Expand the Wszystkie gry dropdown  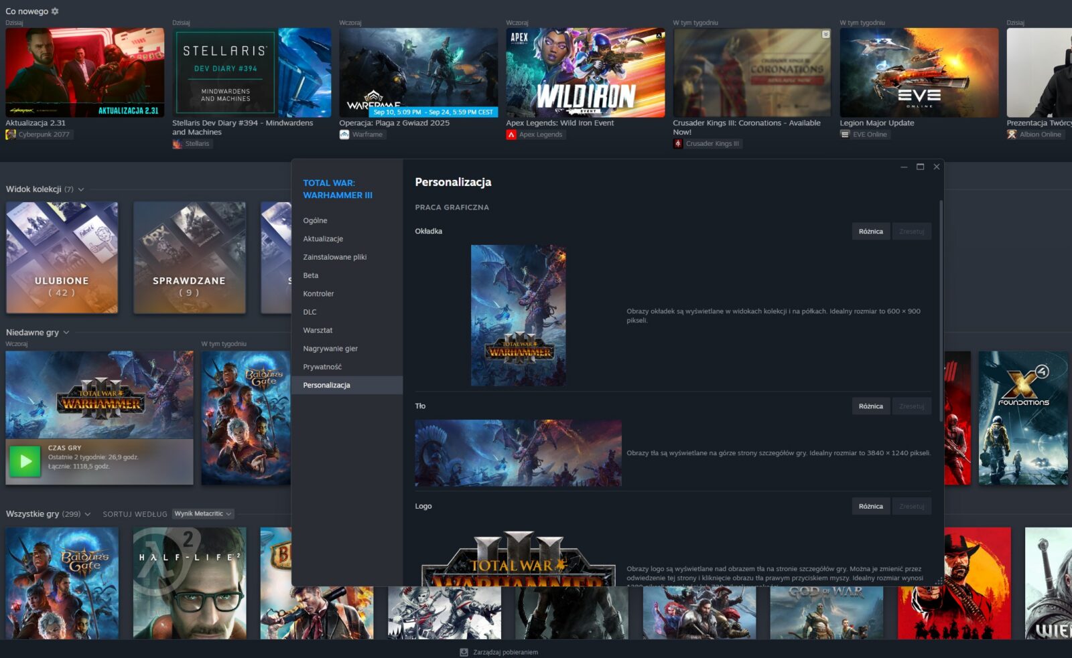[x=88, y=514]
